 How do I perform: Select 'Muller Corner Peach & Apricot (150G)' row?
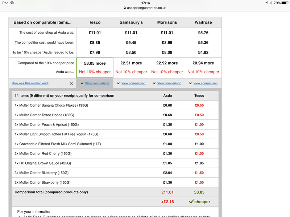(x=115, y=124)
